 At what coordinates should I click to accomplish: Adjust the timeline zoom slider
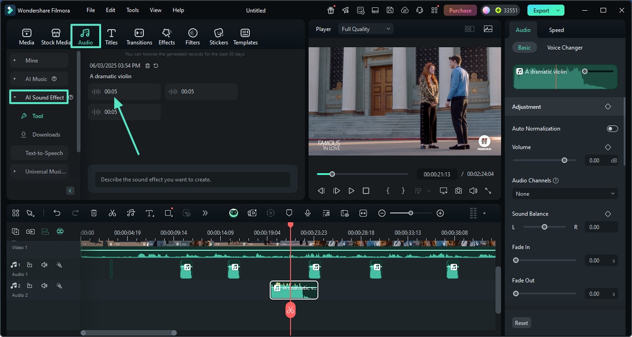point(411,213)
